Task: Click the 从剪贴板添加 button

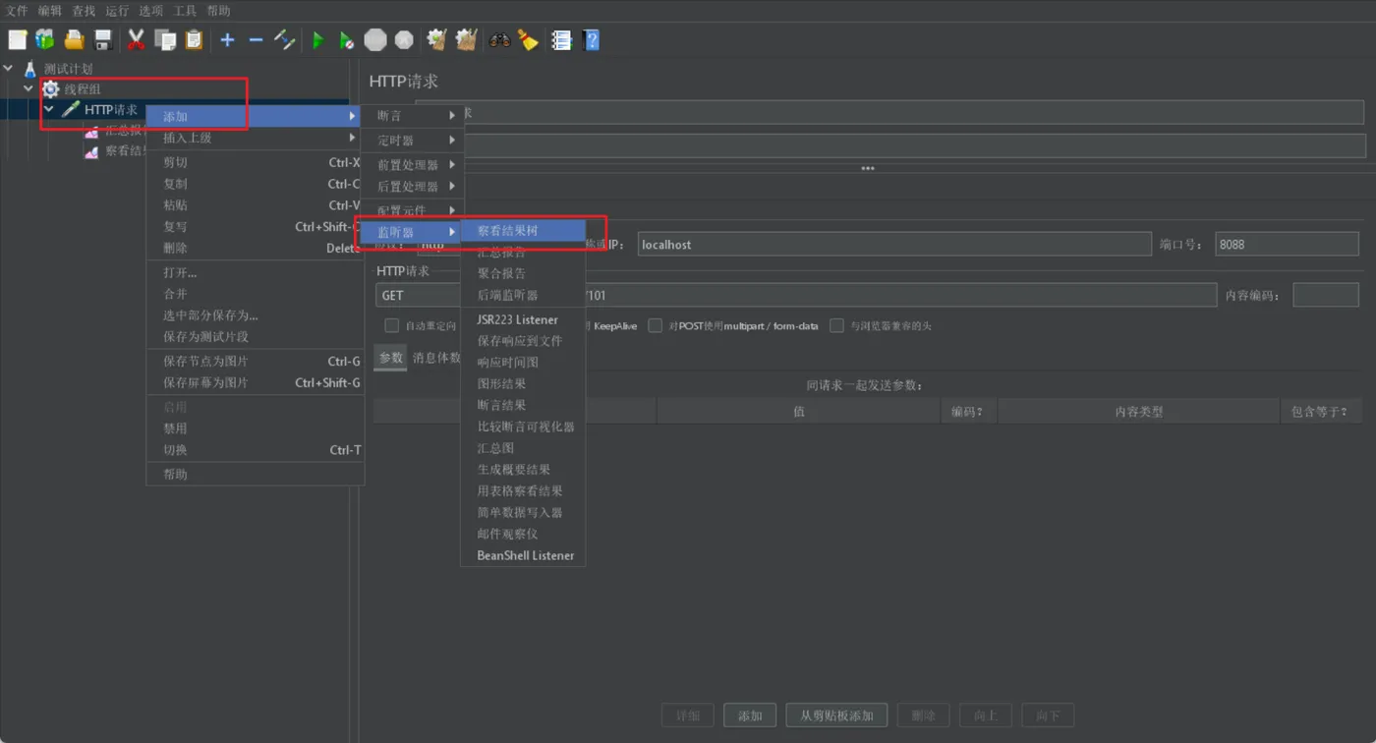Action: 836,715
